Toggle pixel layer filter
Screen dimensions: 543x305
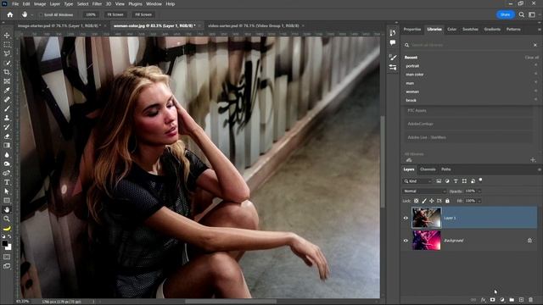coord(439,180)
